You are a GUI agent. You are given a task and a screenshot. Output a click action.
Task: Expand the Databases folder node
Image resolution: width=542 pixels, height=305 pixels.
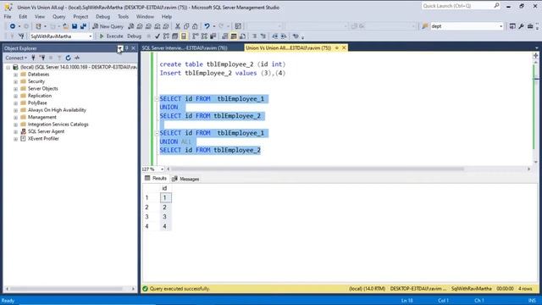point(15,75)
